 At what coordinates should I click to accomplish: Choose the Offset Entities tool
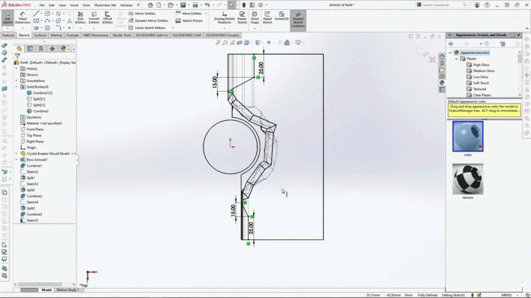pyautogui.click(x=107, y=18)
